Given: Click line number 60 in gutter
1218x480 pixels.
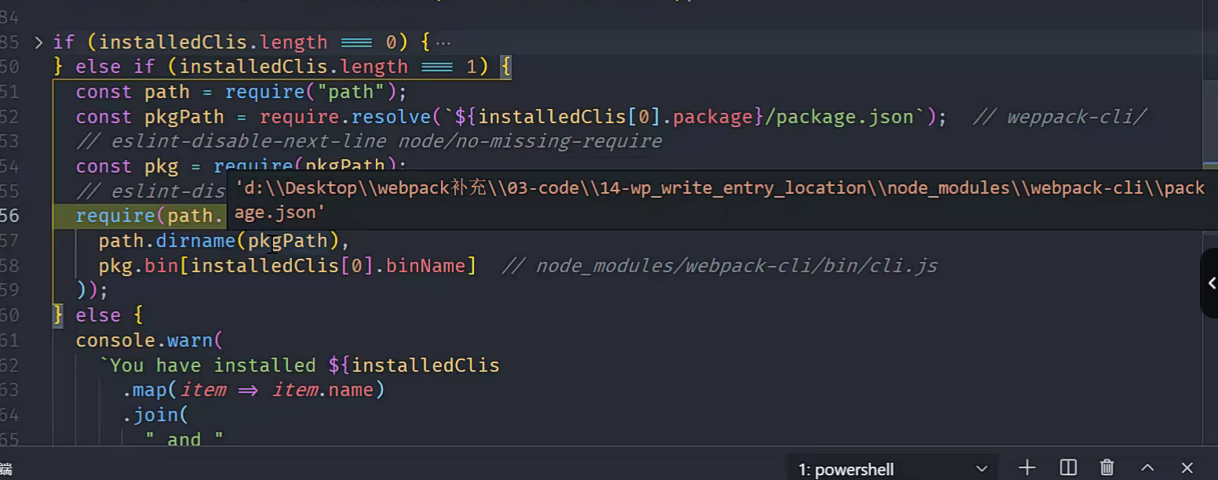Looking at the screenshot, I should 9,315.
